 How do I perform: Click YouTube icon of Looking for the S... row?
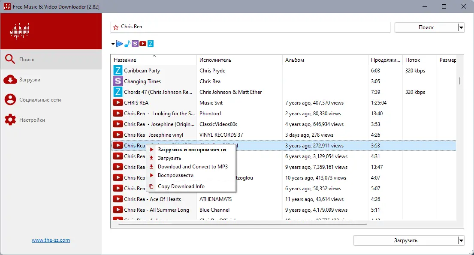(118, 113)
